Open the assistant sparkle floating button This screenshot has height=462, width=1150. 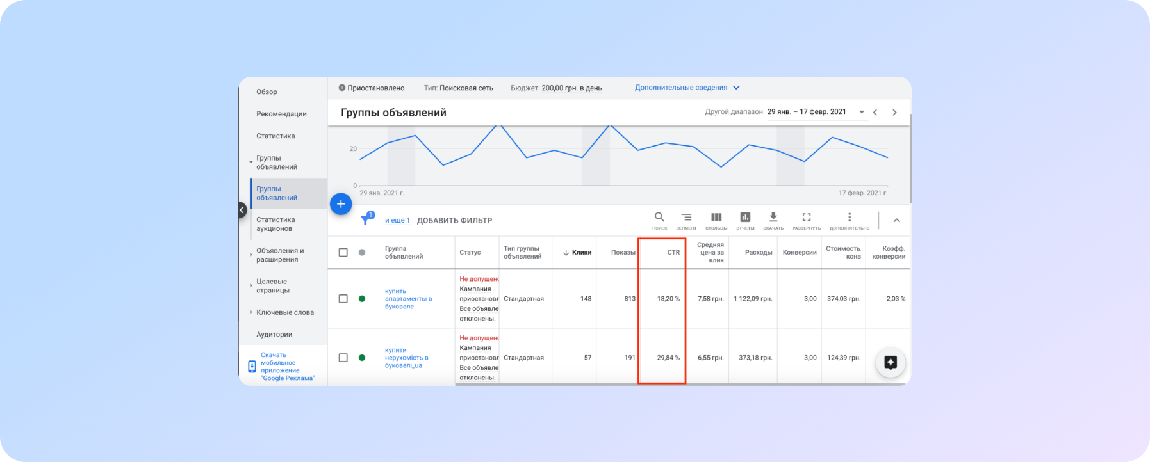(891, 363)
